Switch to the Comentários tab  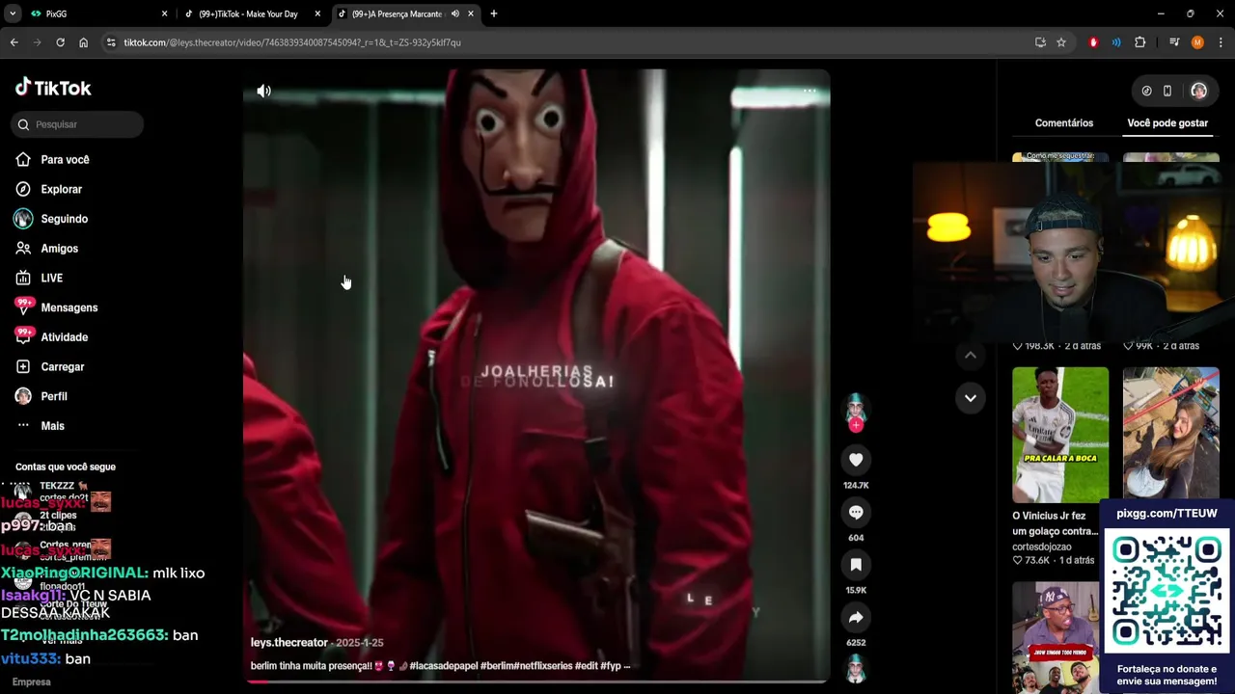click(1064, 123)
